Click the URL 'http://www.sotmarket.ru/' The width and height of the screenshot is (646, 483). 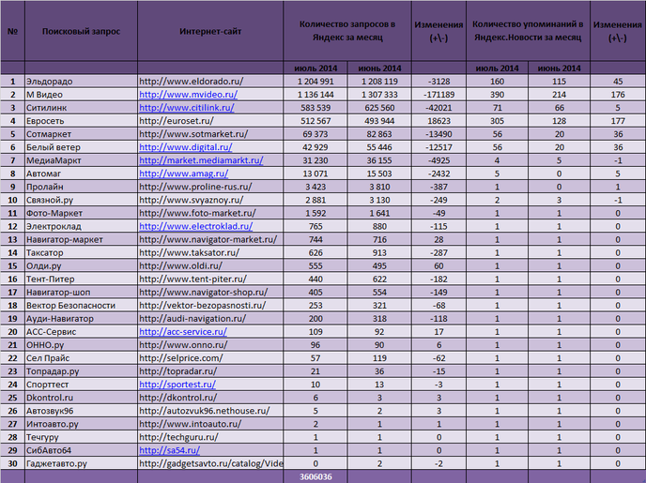193,134
